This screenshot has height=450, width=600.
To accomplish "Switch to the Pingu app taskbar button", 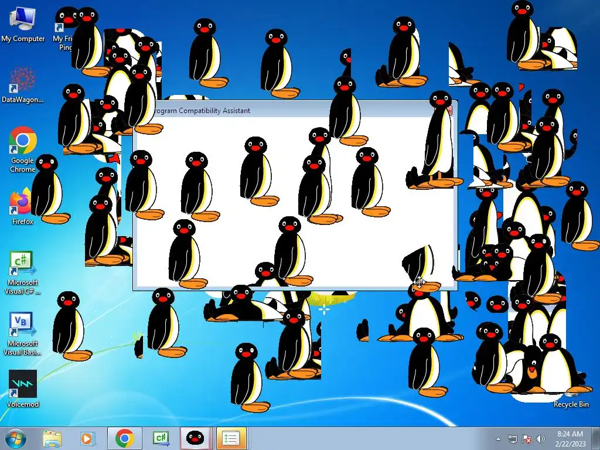I will (x=195, y=438).
